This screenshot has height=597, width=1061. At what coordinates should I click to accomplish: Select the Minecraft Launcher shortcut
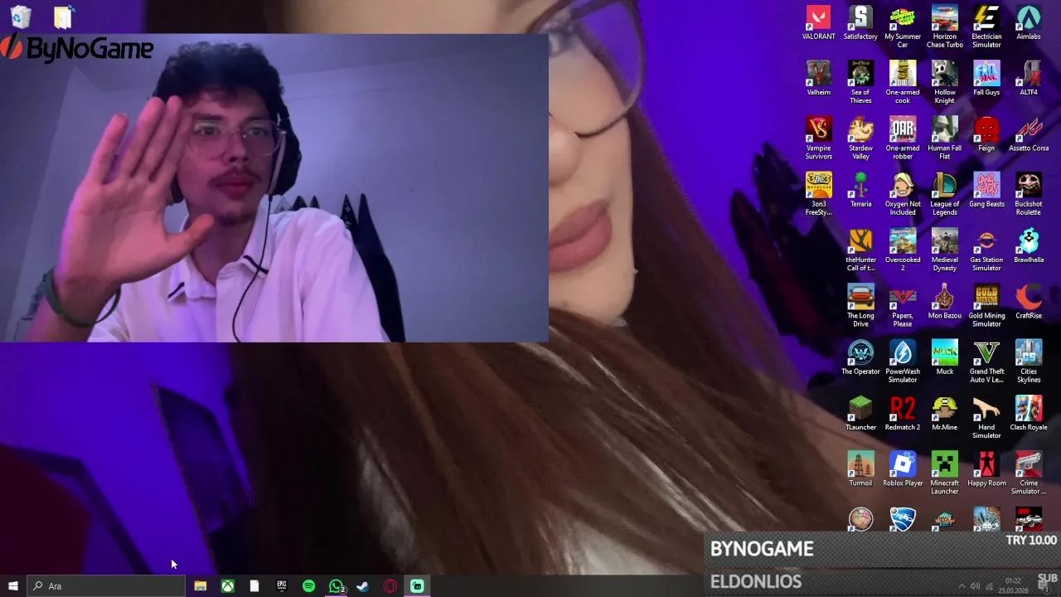tap(944, 471)
